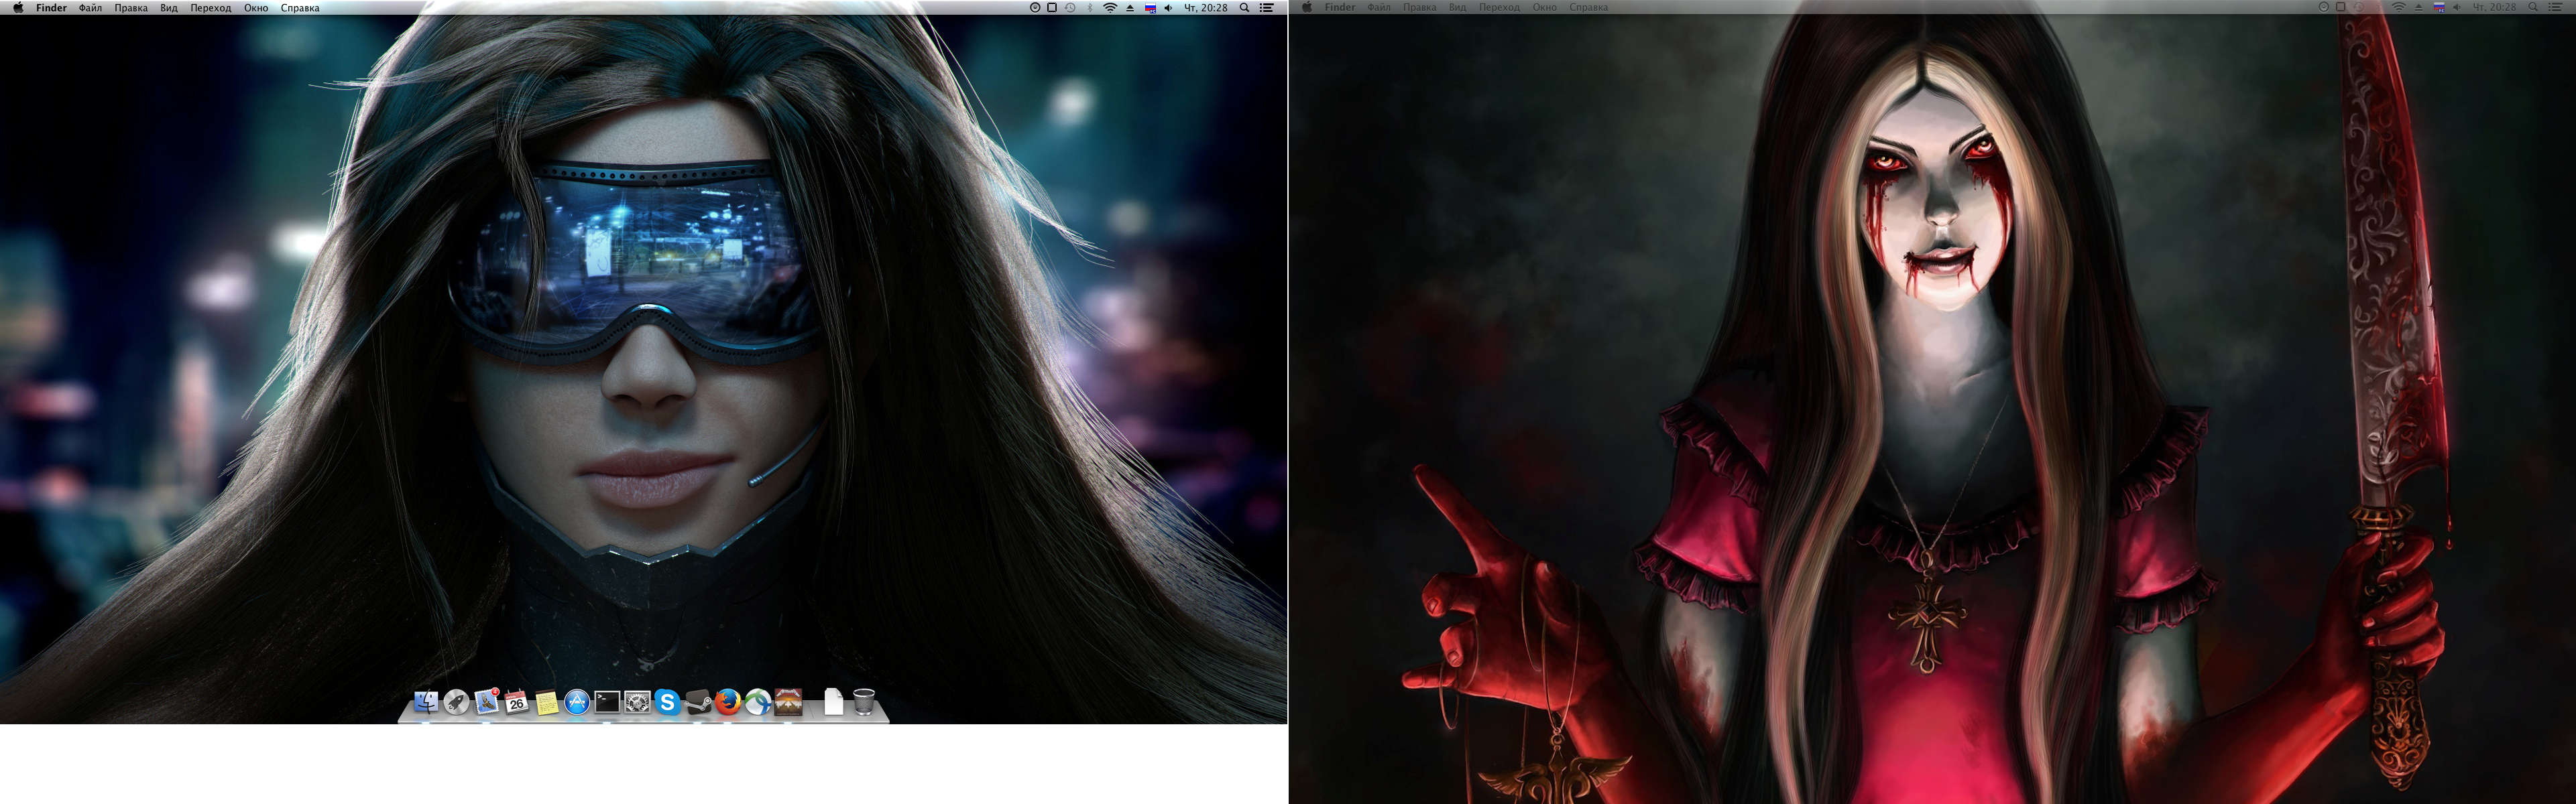Open Launchpad from the Dock
This screenshot has width=2576, height=804.
[456, 703]
